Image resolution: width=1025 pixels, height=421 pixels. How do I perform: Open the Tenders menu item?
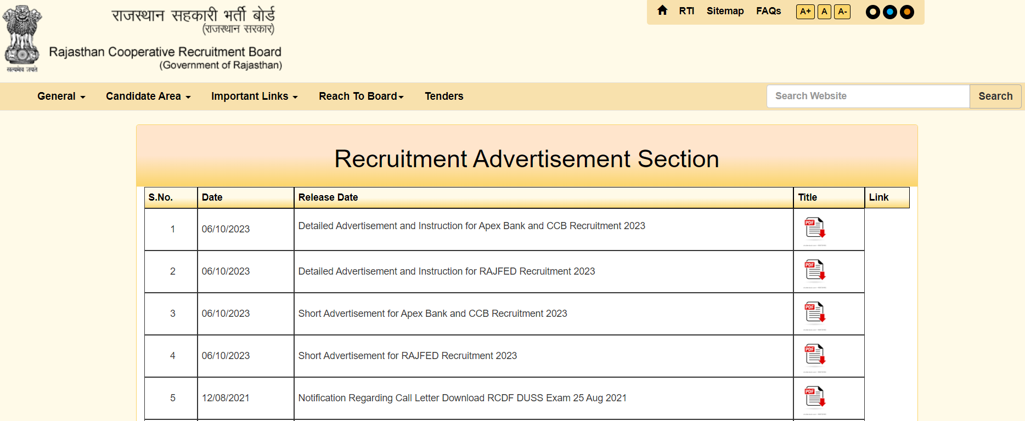[x=444, y=96]
